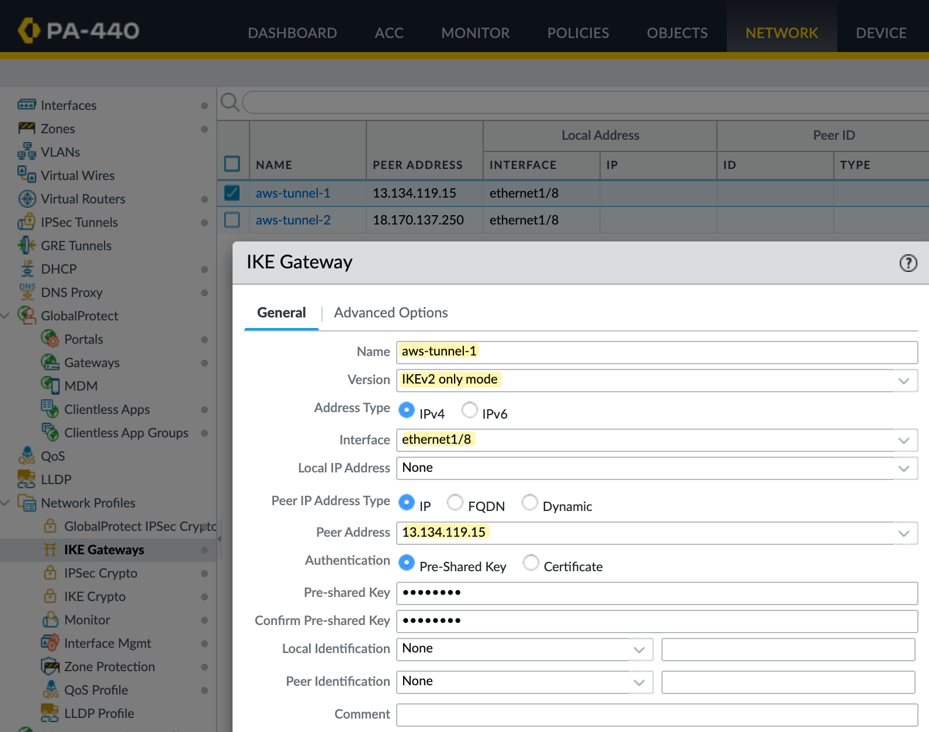929x732 pixels.
Task: Select FQDN peer IP address type
Action: pyautogui.click(x=455, y=502)
